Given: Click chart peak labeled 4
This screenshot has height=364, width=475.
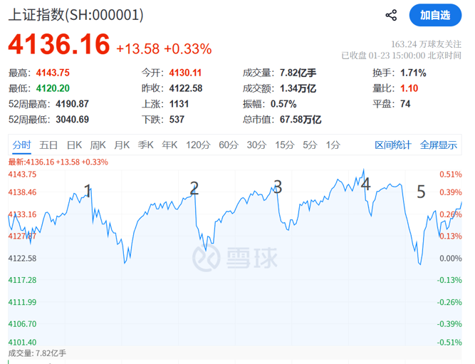Looking at the screenshot, I should click(365, 184).
